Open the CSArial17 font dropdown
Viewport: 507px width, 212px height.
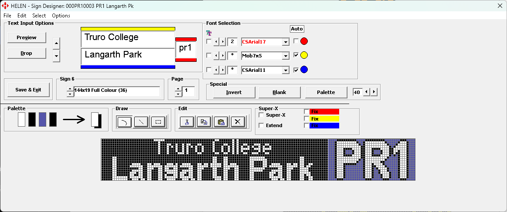click(x=286, y=42)
